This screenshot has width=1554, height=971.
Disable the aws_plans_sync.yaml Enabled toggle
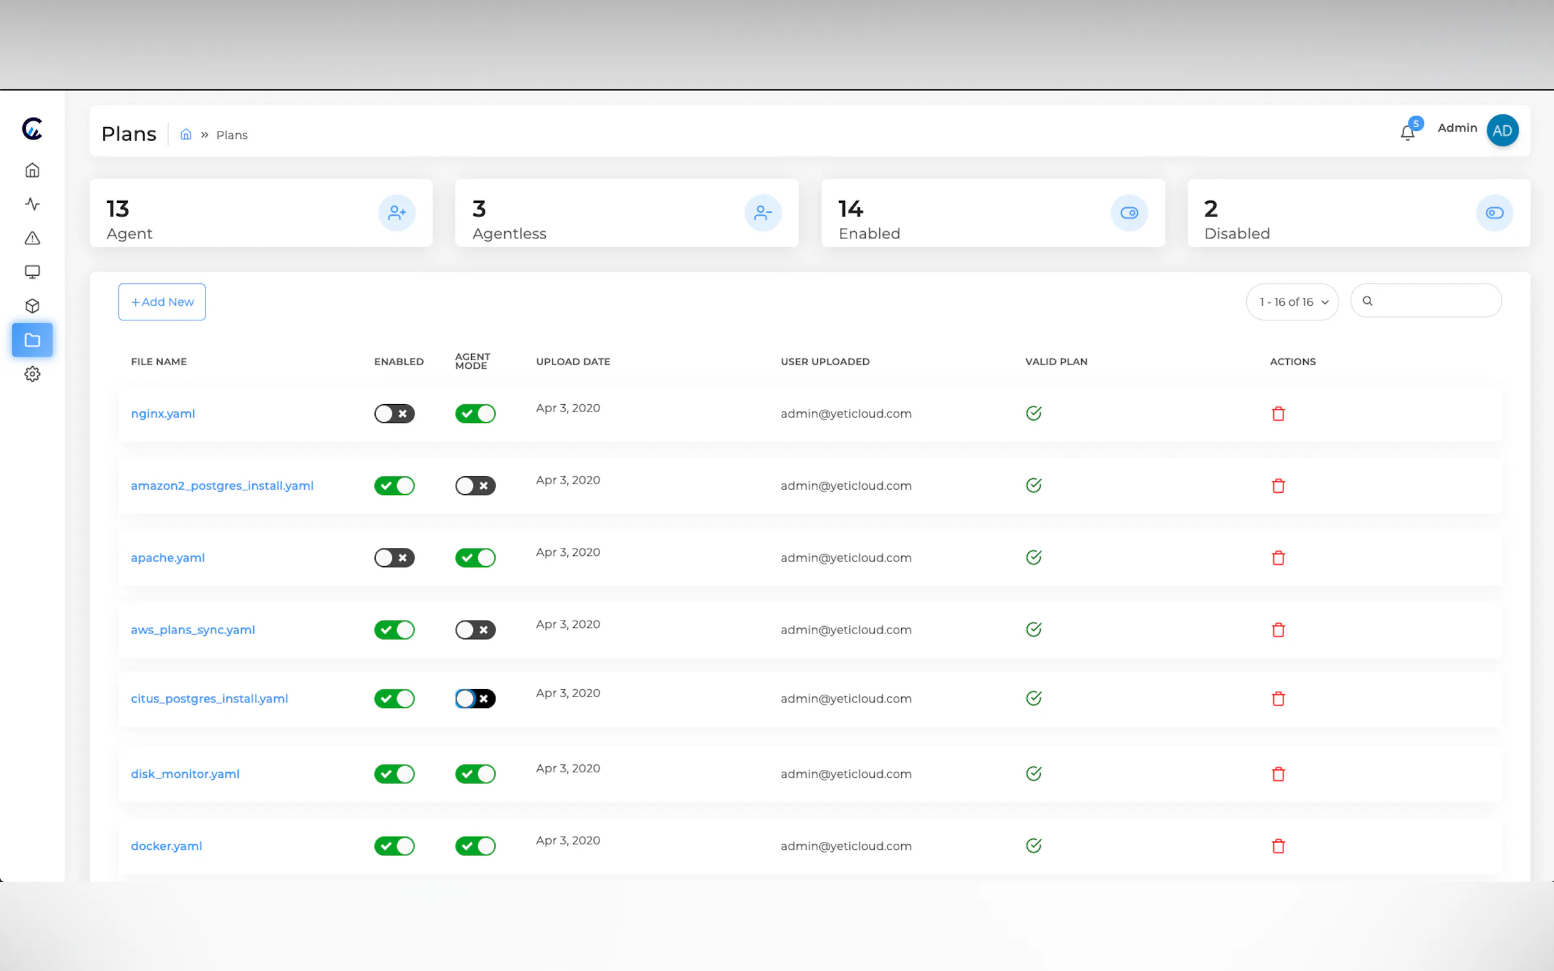point(395,629)
